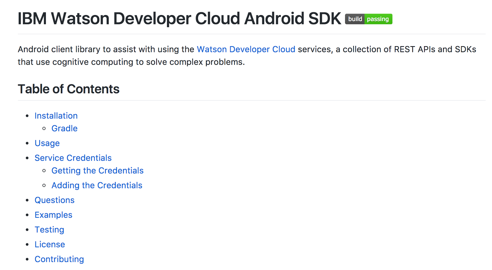
Task: Click the build passing badge
Action: point(368,19)
